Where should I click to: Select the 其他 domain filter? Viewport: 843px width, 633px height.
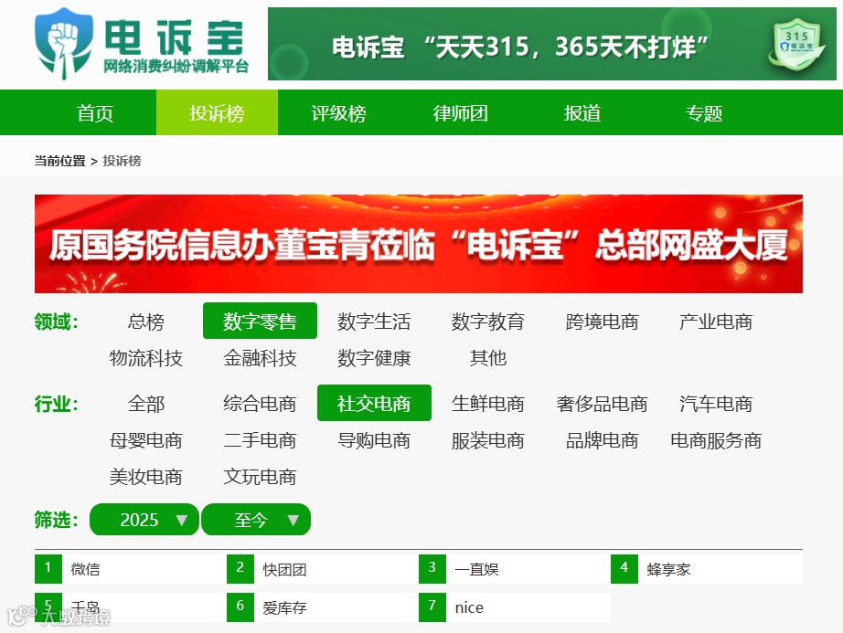point(487,357)
